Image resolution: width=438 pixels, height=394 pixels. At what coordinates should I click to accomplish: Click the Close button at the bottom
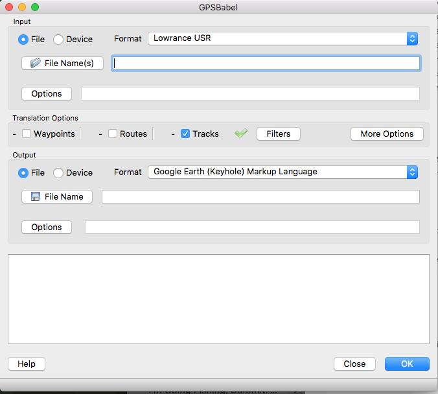click(x=354, y=364)
